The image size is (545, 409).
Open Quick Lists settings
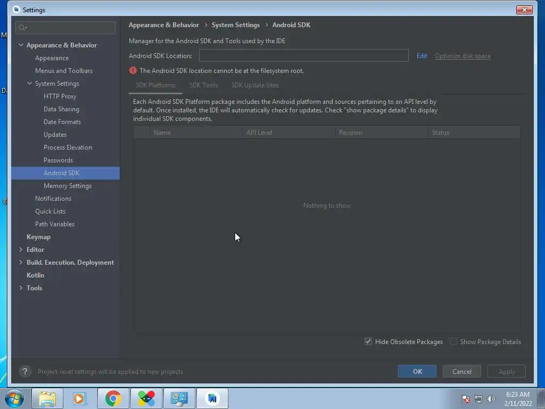click(50, 211)
